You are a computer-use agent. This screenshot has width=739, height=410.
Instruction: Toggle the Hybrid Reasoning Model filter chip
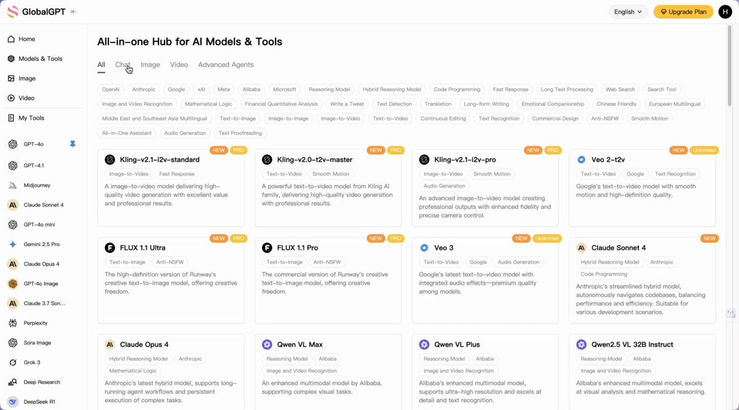point(392,89)
